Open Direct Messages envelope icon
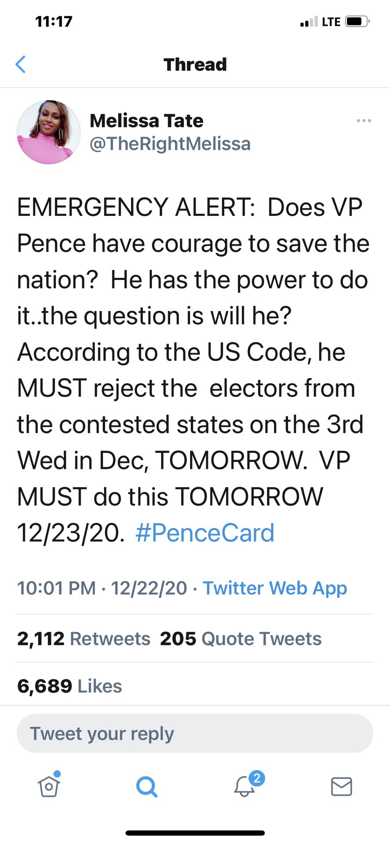This screenshot has width=390, height=844. pos(342,787)
